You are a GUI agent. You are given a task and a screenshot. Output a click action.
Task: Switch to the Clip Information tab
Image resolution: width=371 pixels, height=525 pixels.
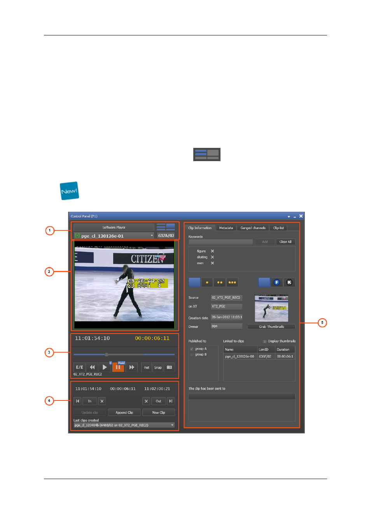pyautogui.click(x=200, y=228)
